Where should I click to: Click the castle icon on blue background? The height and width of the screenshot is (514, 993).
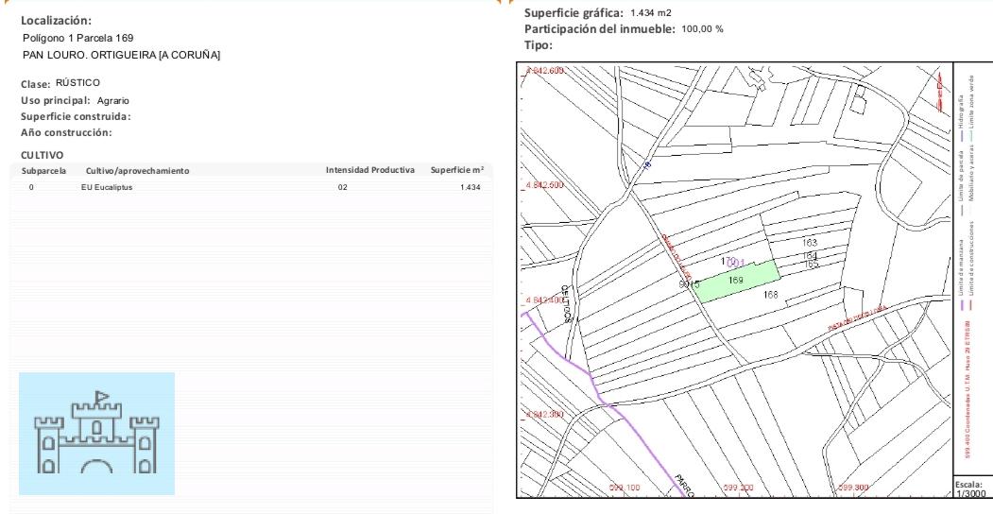tap(96, 434)
